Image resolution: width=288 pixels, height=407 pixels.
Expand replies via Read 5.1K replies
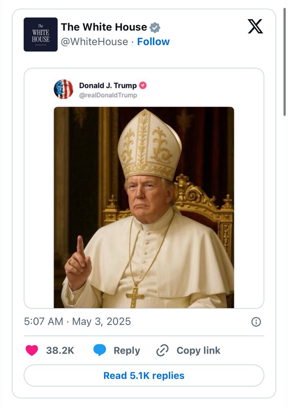coord(144,376)
